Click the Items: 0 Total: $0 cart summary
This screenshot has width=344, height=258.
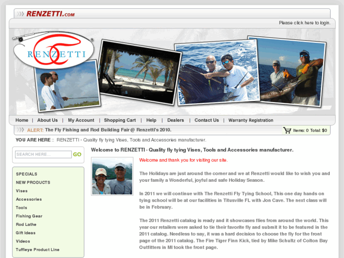310,131
